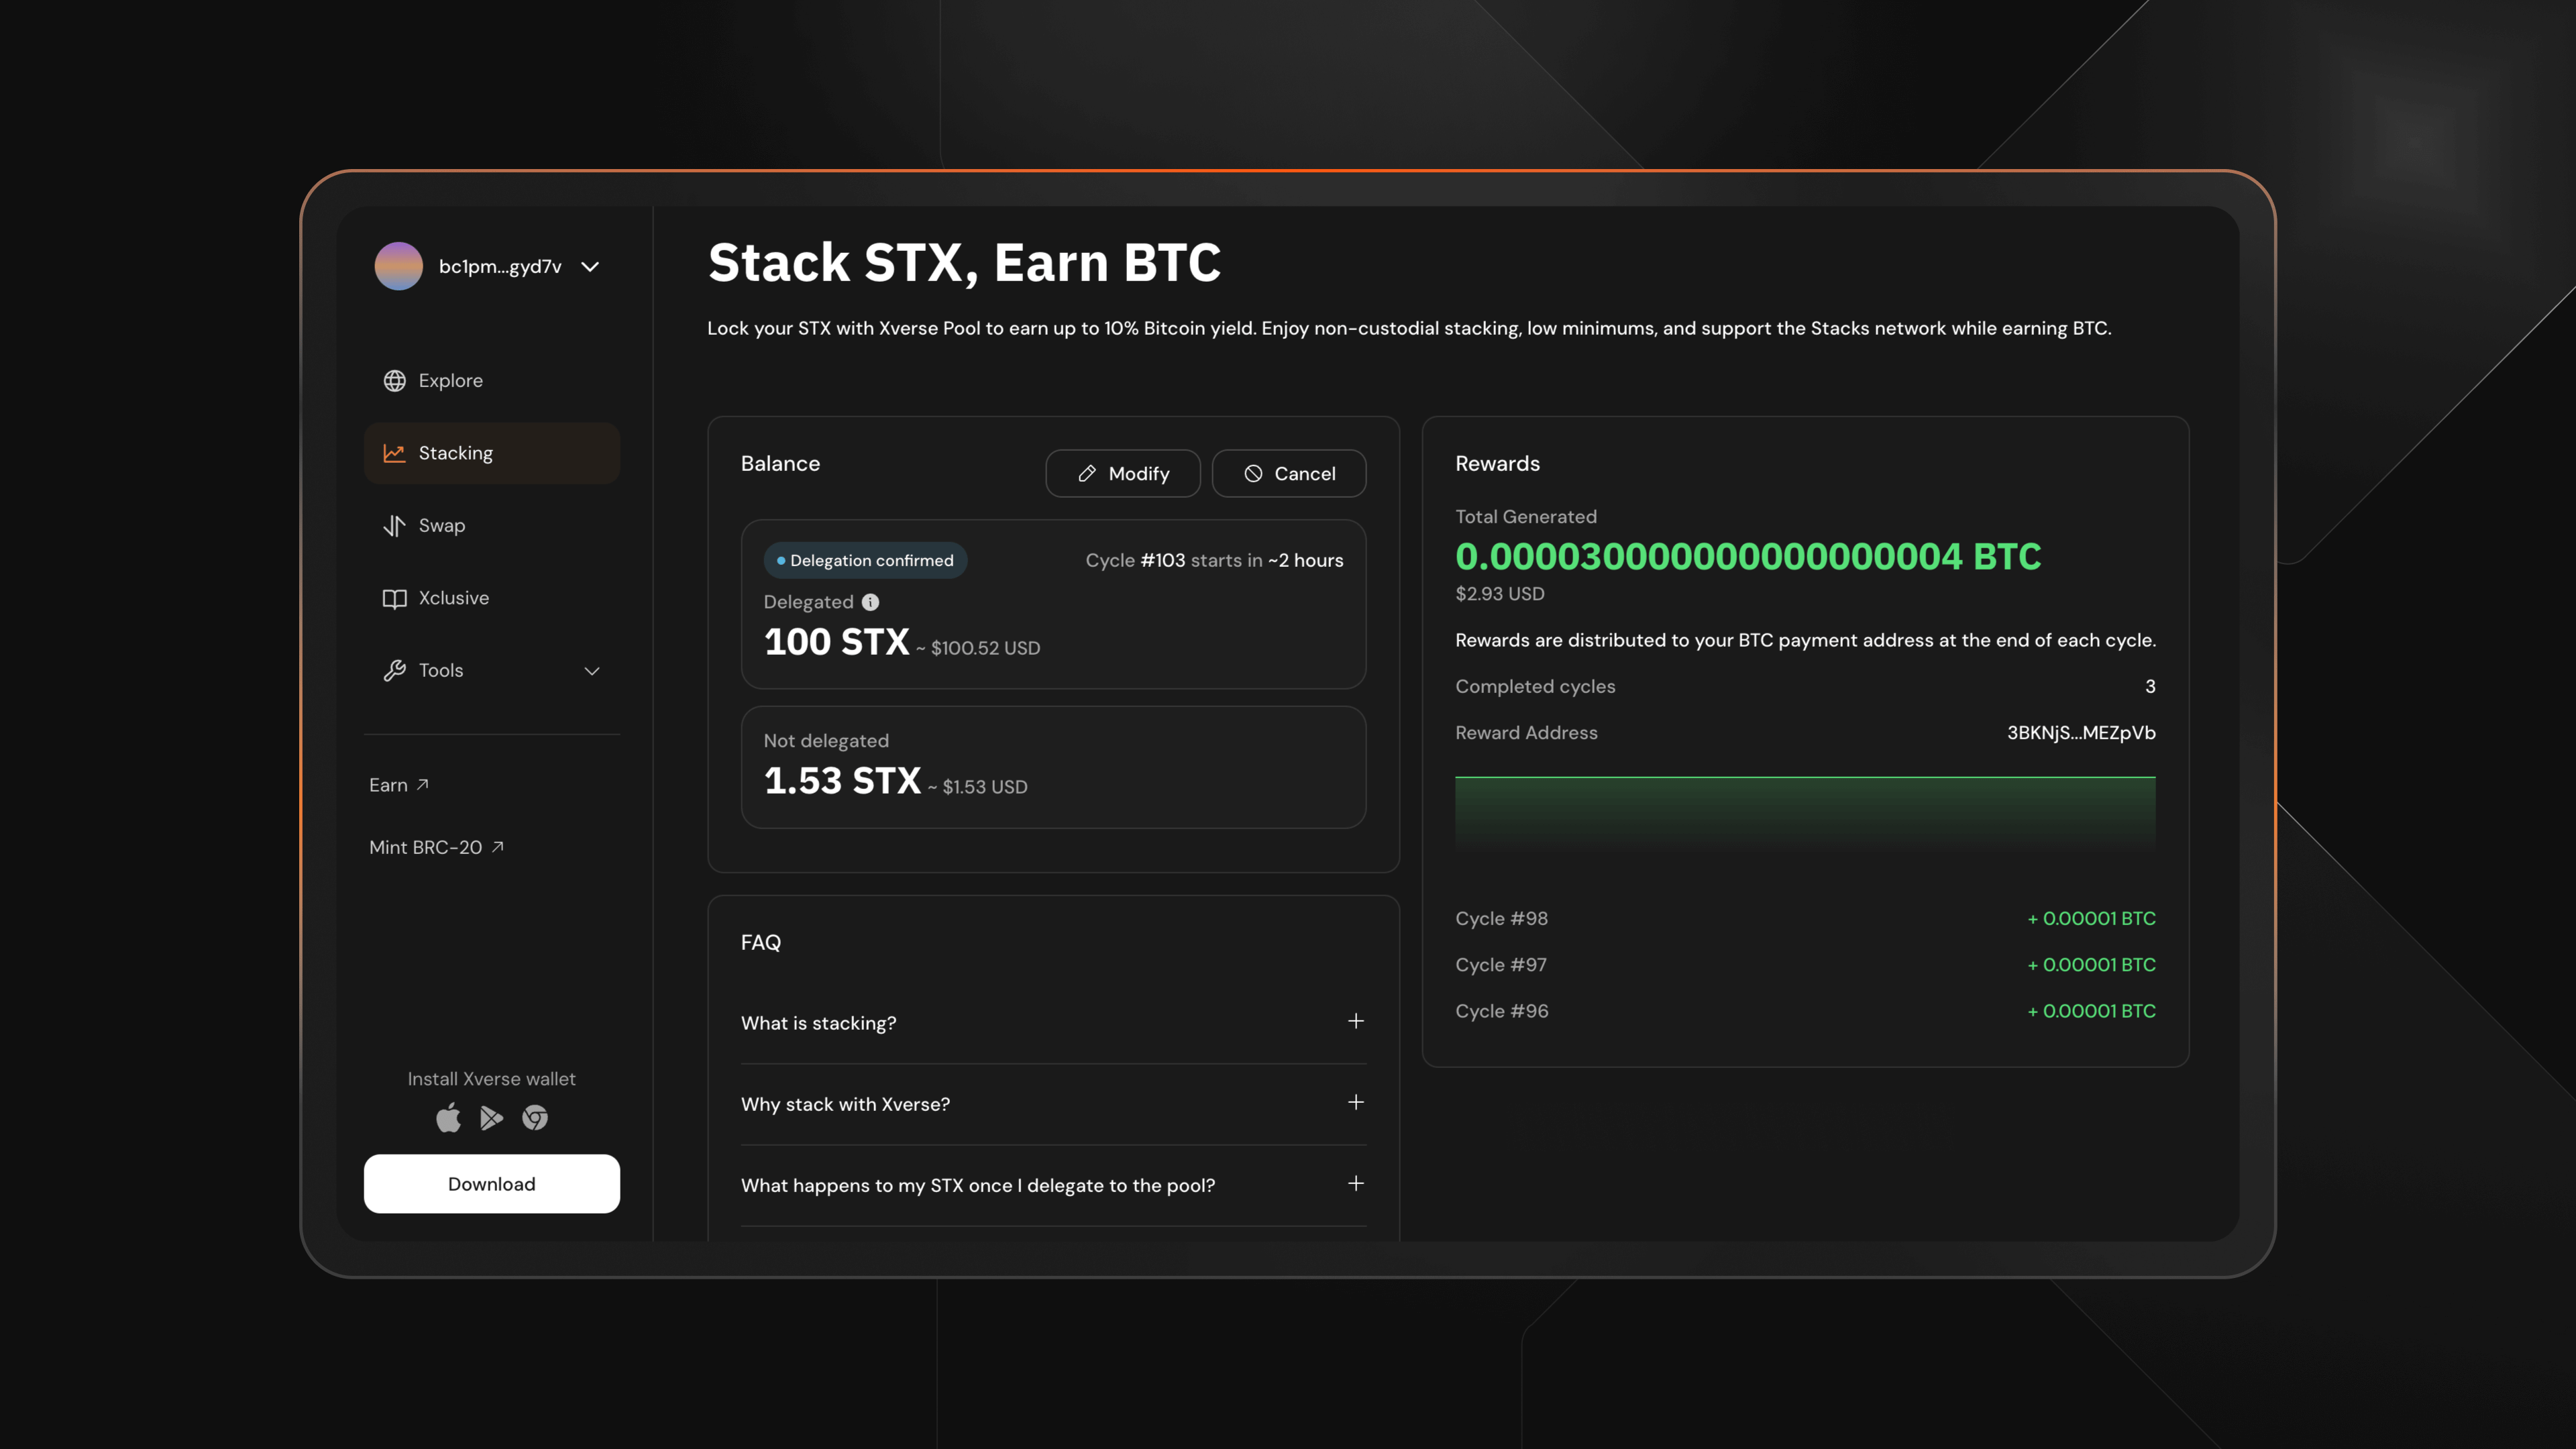Expand the Tools menu chevron
This screenshot has width=2576, height=1449.
coord(592,671)
